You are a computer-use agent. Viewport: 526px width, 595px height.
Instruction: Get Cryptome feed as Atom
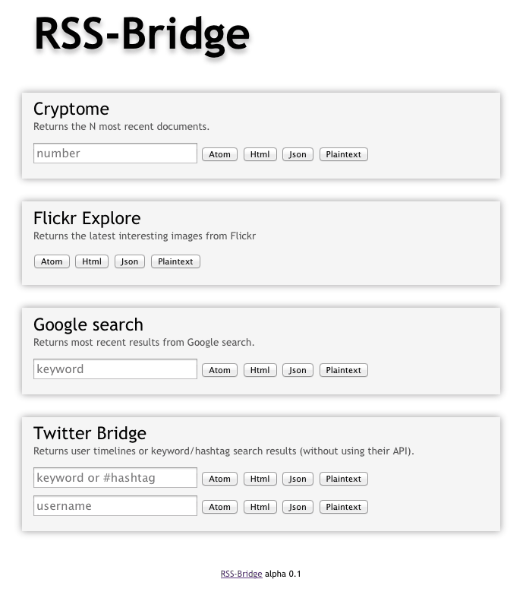click(x=220, y=154)
